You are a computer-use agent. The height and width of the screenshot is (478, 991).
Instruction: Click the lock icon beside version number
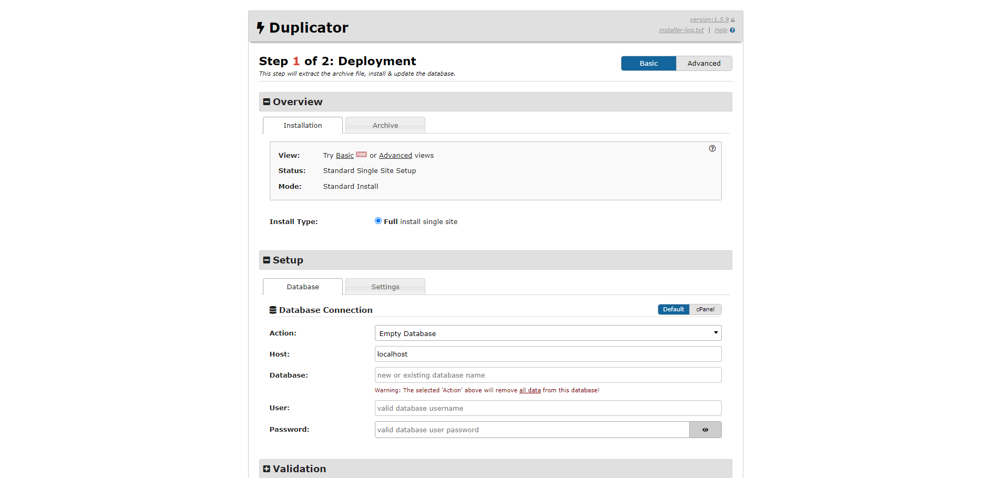[x=733, y=20]
